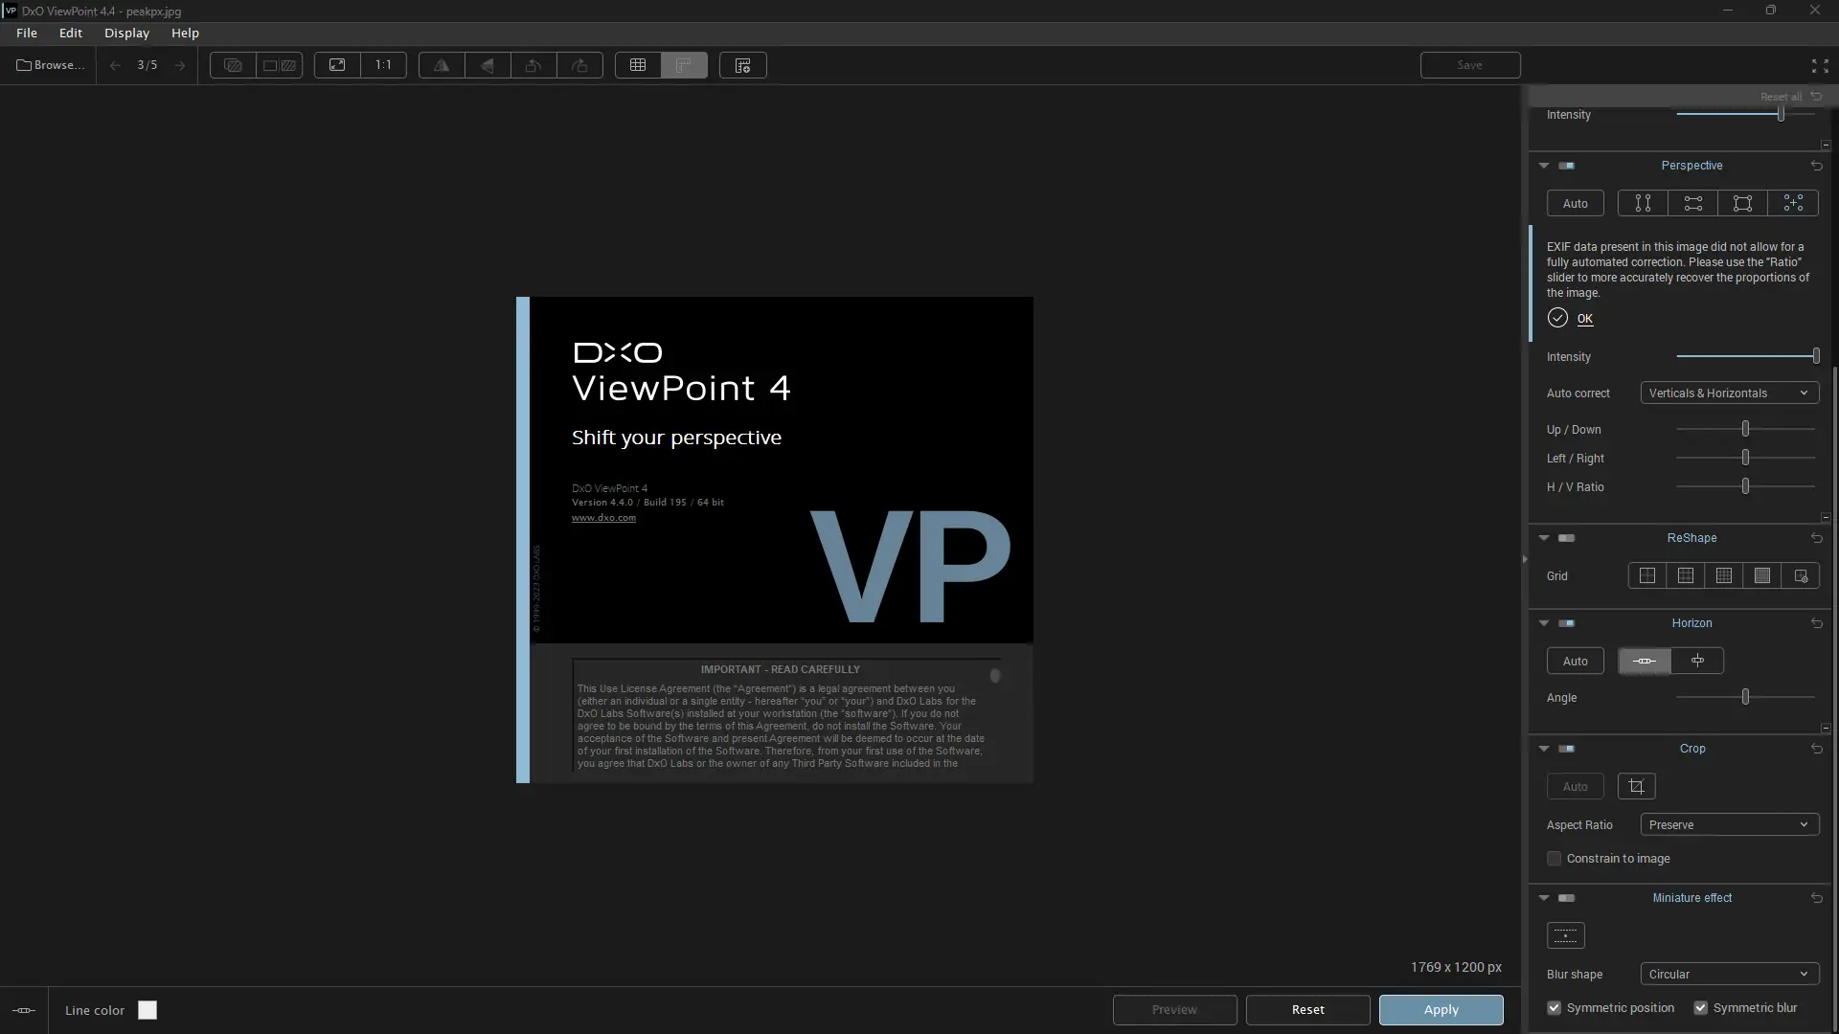
Task: Uncheck Symmetric position
Action: (x=1555, y=1008)
